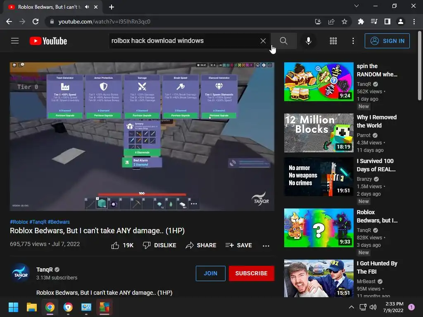Open 'spin the RANDOM whe...' video thumbnail
The height and width of the screenshot is (317, 423).
click(x=318, y=82)
